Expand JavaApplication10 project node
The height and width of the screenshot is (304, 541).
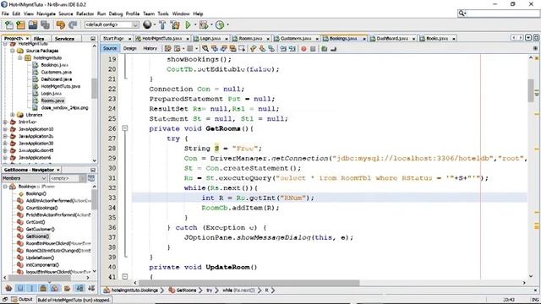coord(5,129)
